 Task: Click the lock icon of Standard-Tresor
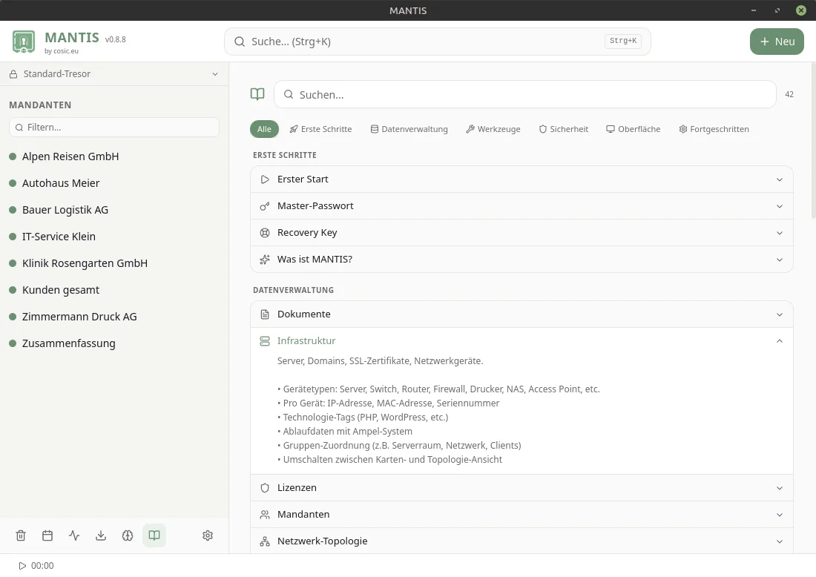coord(13,74)
